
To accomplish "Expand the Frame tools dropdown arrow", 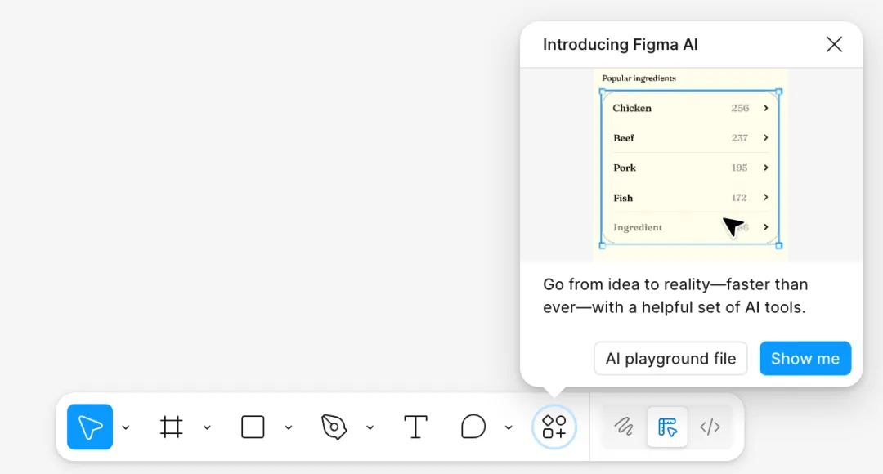I will pyautogui.click(x=207, y=427).
